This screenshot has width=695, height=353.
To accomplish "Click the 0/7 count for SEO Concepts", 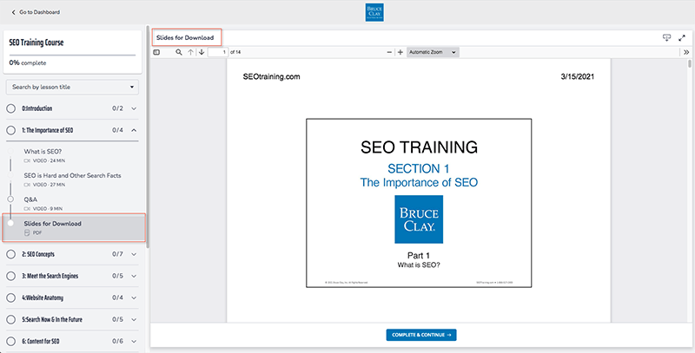I will click(x=117, y=254).
